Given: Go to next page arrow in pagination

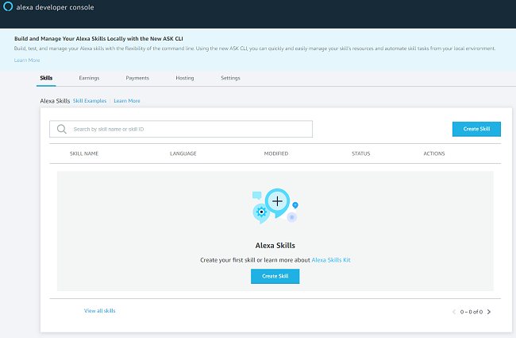Looking at the screenshot, I should [489, 312].
